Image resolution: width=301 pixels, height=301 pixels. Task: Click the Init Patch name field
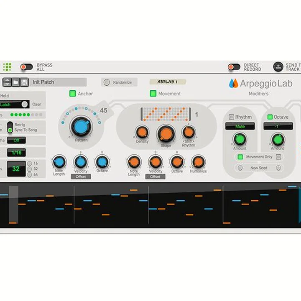point(58,82)
